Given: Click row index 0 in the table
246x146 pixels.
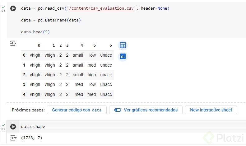Looking at the screenshot, I should click(x=24, y=55).
